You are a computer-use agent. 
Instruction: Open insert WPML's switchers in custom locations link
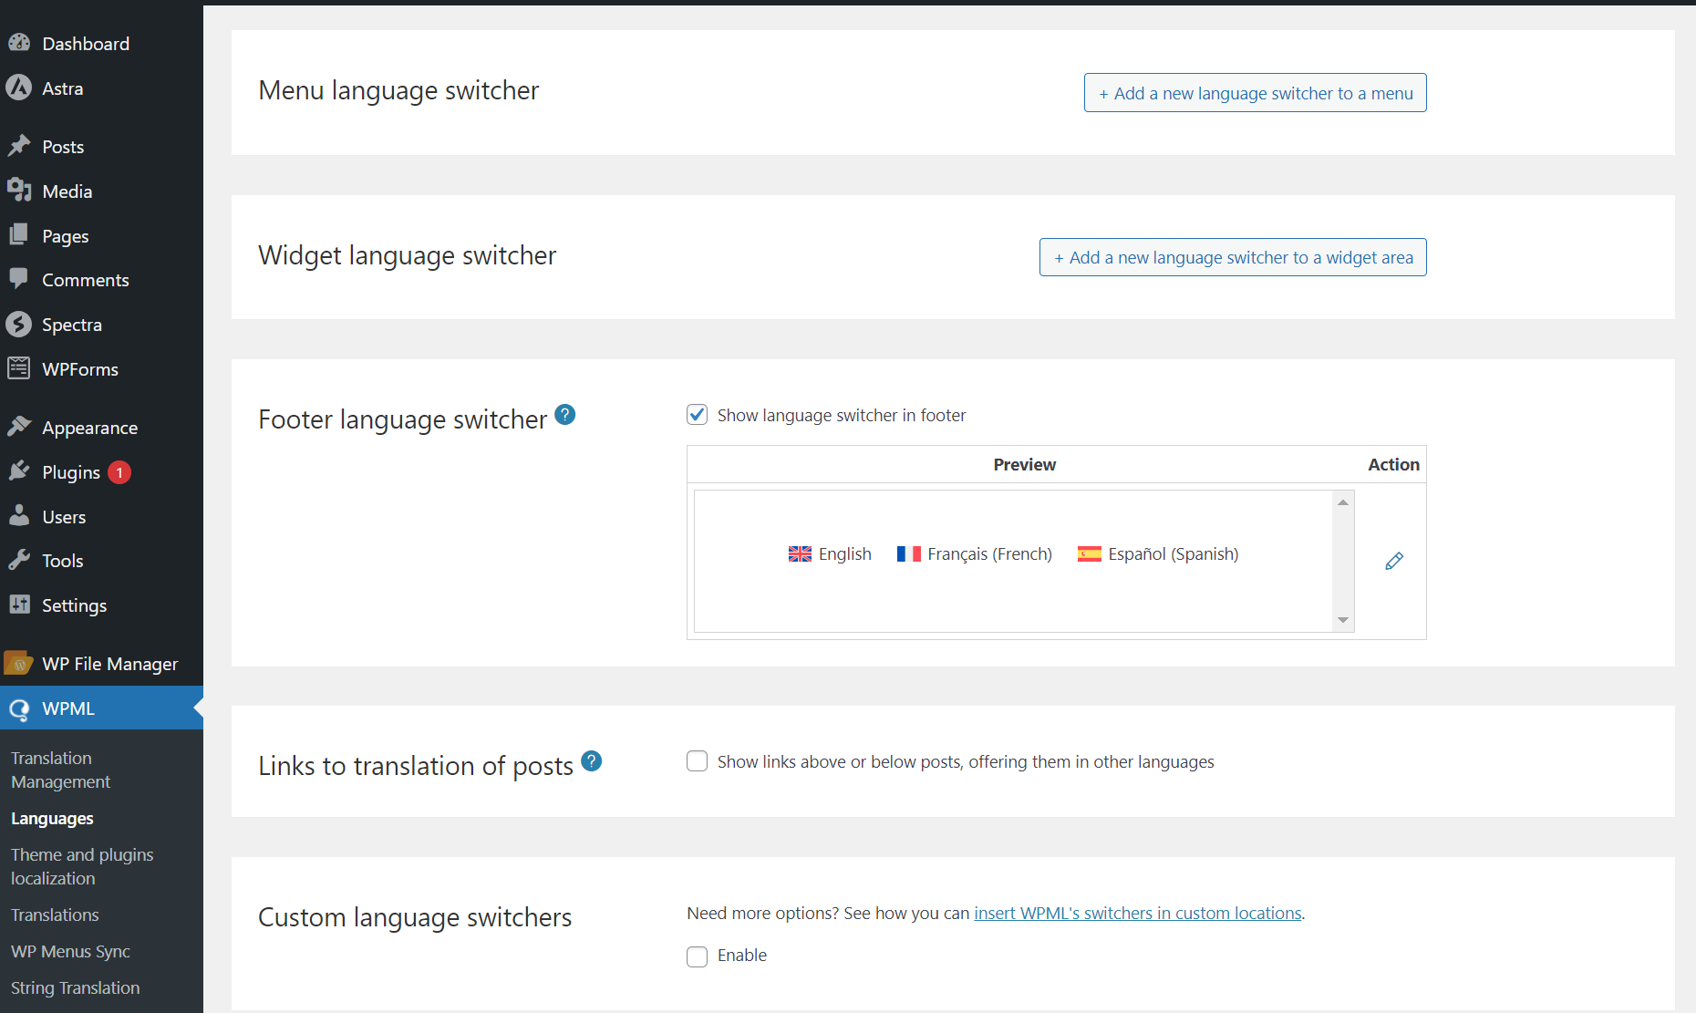click(x=1137, y=913)
